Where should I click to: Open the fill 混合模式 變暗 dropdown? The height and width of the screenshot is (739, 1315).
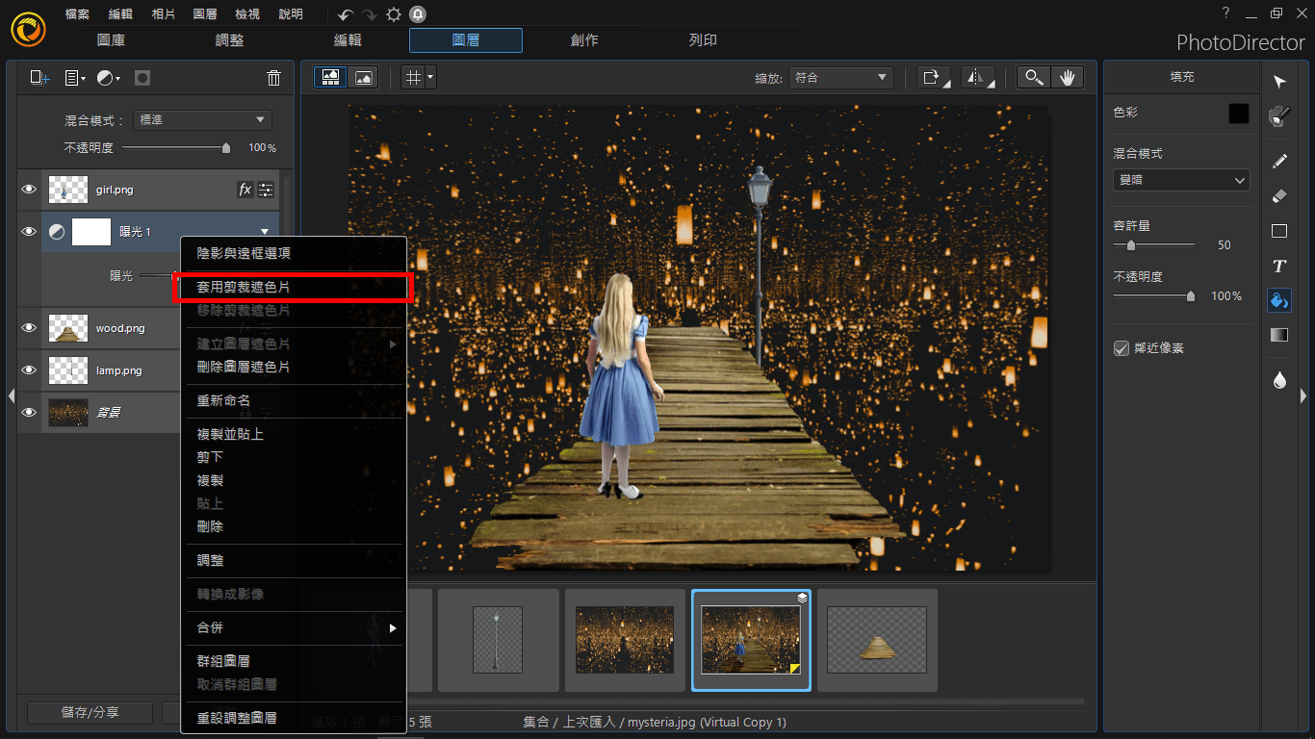click(1181, 180)
